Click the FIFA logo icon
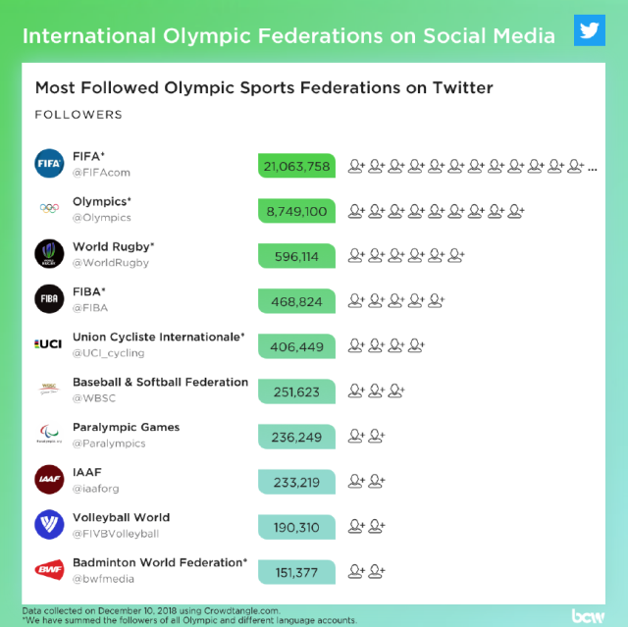This screenshot has width=628, height=627. point(49,163)
